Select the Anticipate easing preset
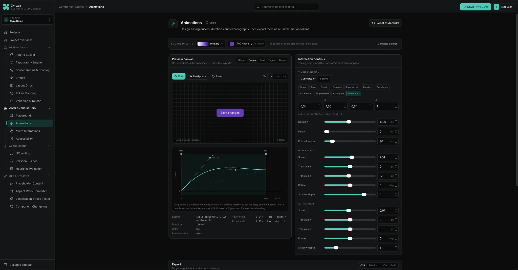The height and width of the screenshot is (270, 518). coord(338,94)
